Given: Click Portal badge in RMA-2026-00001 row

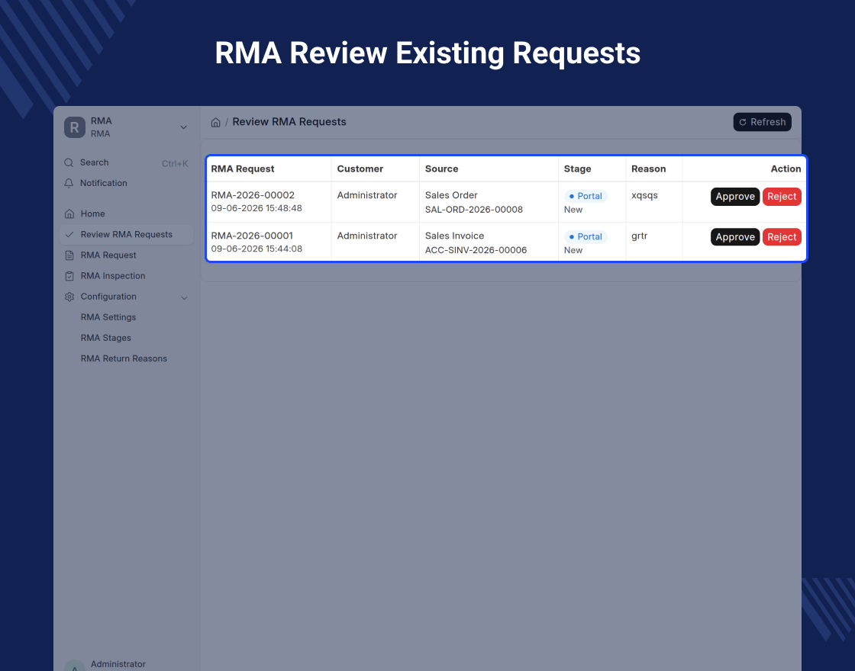Looking at the screenshot, I should [586, 237].
